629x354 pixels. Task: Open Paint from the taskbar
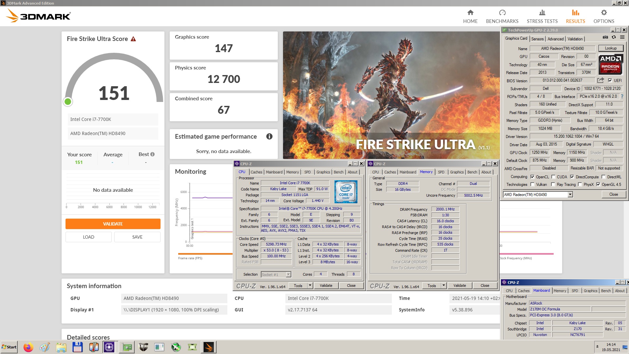[x=45, y=347]
